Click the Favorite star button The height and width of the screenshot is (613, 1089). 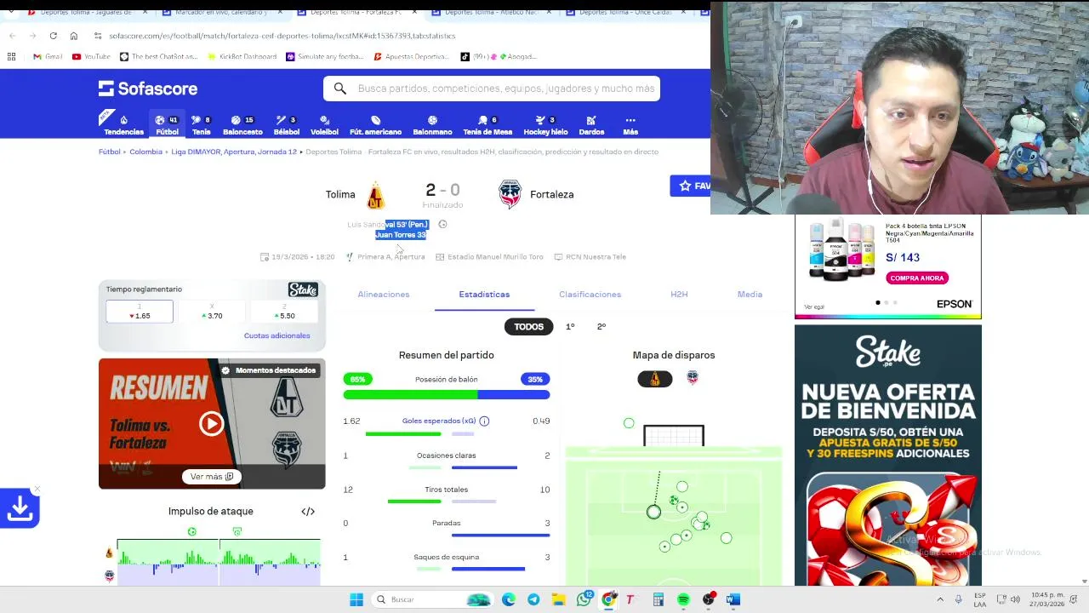690,186
